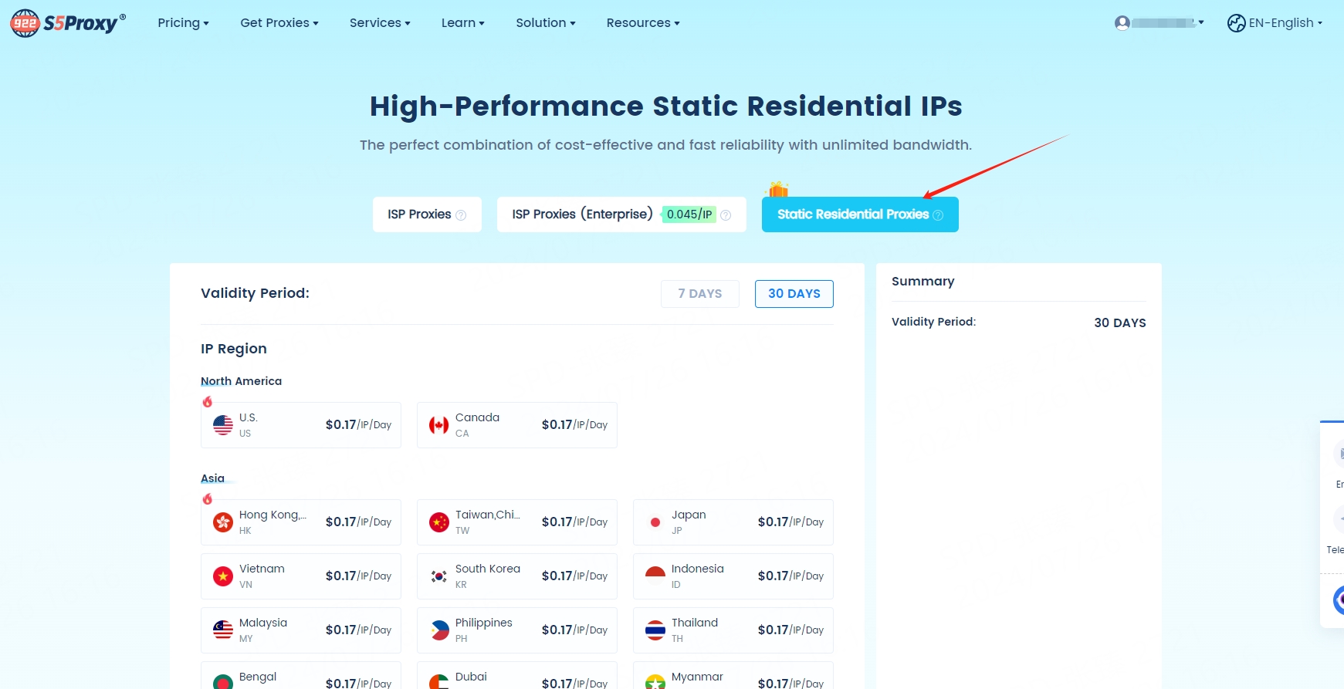Open the Get Proxies dropdown
The image size is (1344, 689).
click(279, 23)
